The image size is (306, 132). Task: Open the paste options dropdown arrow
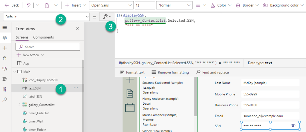56,5
